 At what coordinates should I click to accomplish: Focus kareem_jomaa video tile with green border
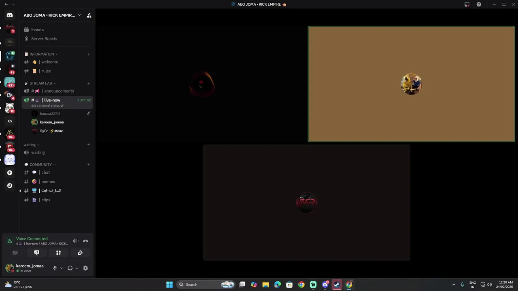pyautogui.click(x=411, y=84)
